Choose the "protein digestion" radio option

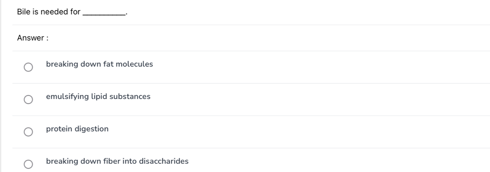point(28,132)
